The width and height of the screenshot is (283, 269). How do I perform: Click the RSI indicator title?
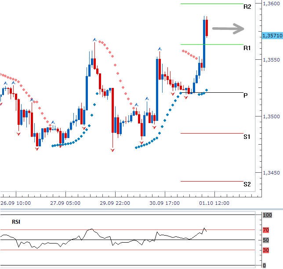(x=16, y=222)
